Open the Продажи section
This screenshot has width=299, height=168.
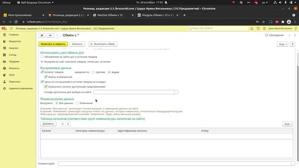point(14,62)
